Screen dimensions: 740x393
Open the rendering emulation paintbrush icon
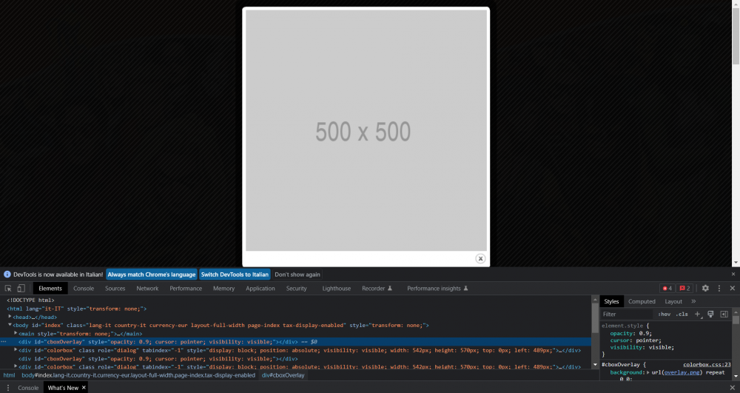[710, 315]
